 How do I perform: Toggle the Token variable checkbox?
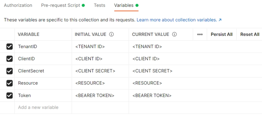(9, 96)
